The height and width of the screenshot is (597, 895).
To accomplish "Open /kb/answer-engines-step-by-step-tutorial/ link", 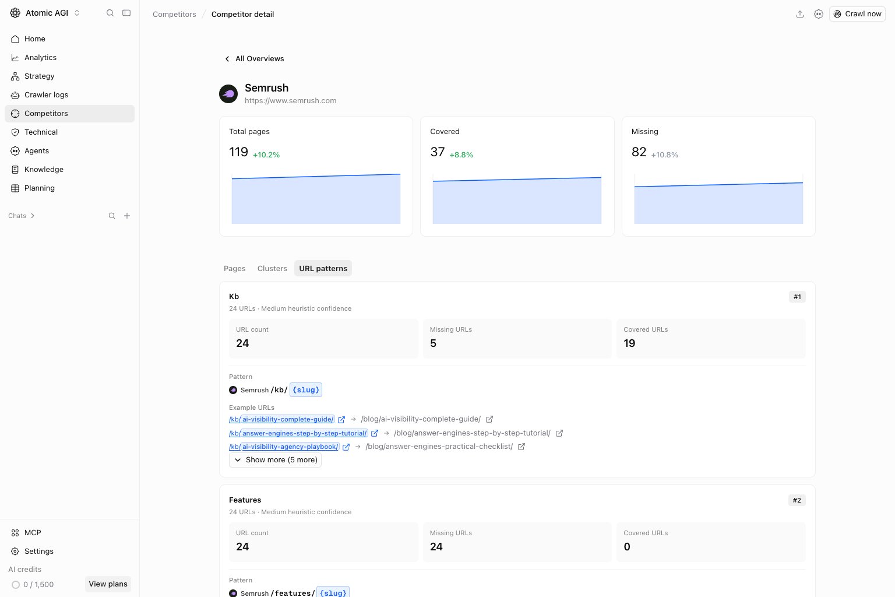I will point(298,433).
